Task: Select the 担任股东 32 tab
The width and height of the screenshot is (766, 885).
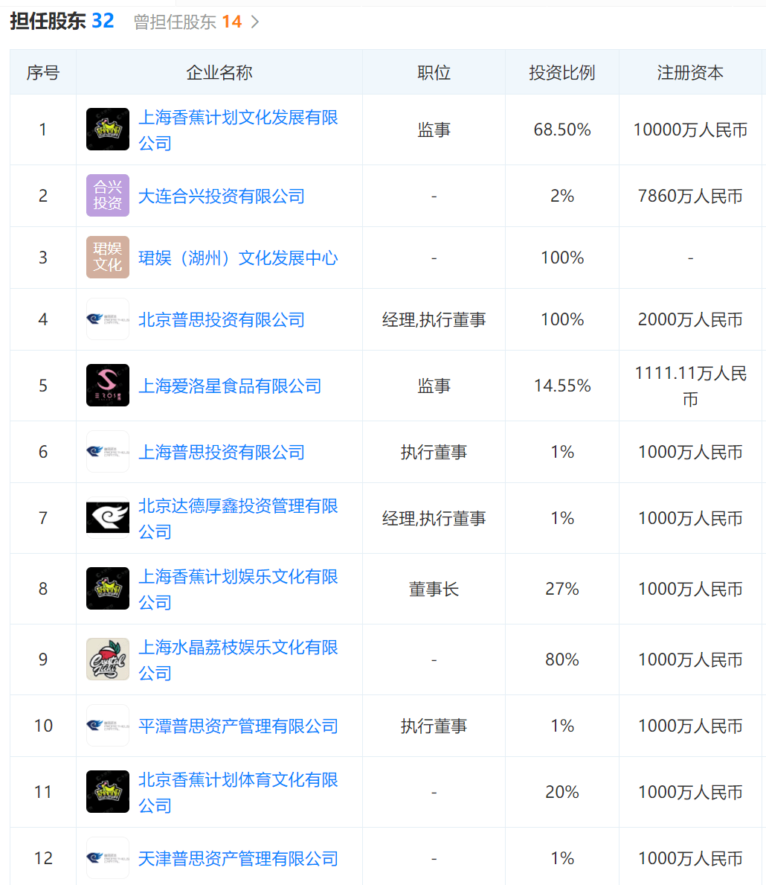Action: coord(62,22)
